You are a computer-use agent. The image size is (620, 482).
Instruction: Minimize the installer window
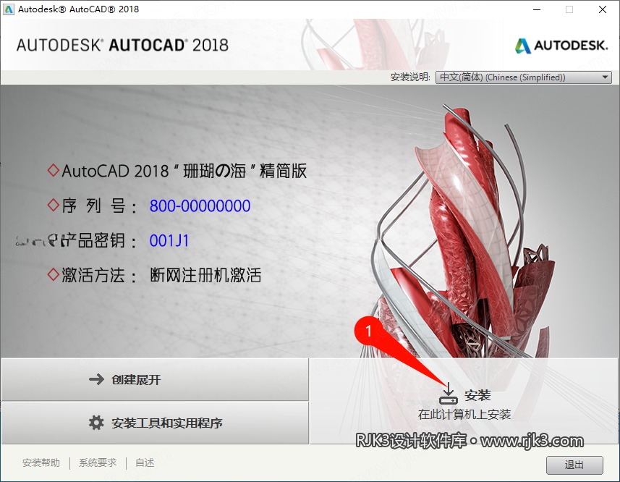coord(537,9)
